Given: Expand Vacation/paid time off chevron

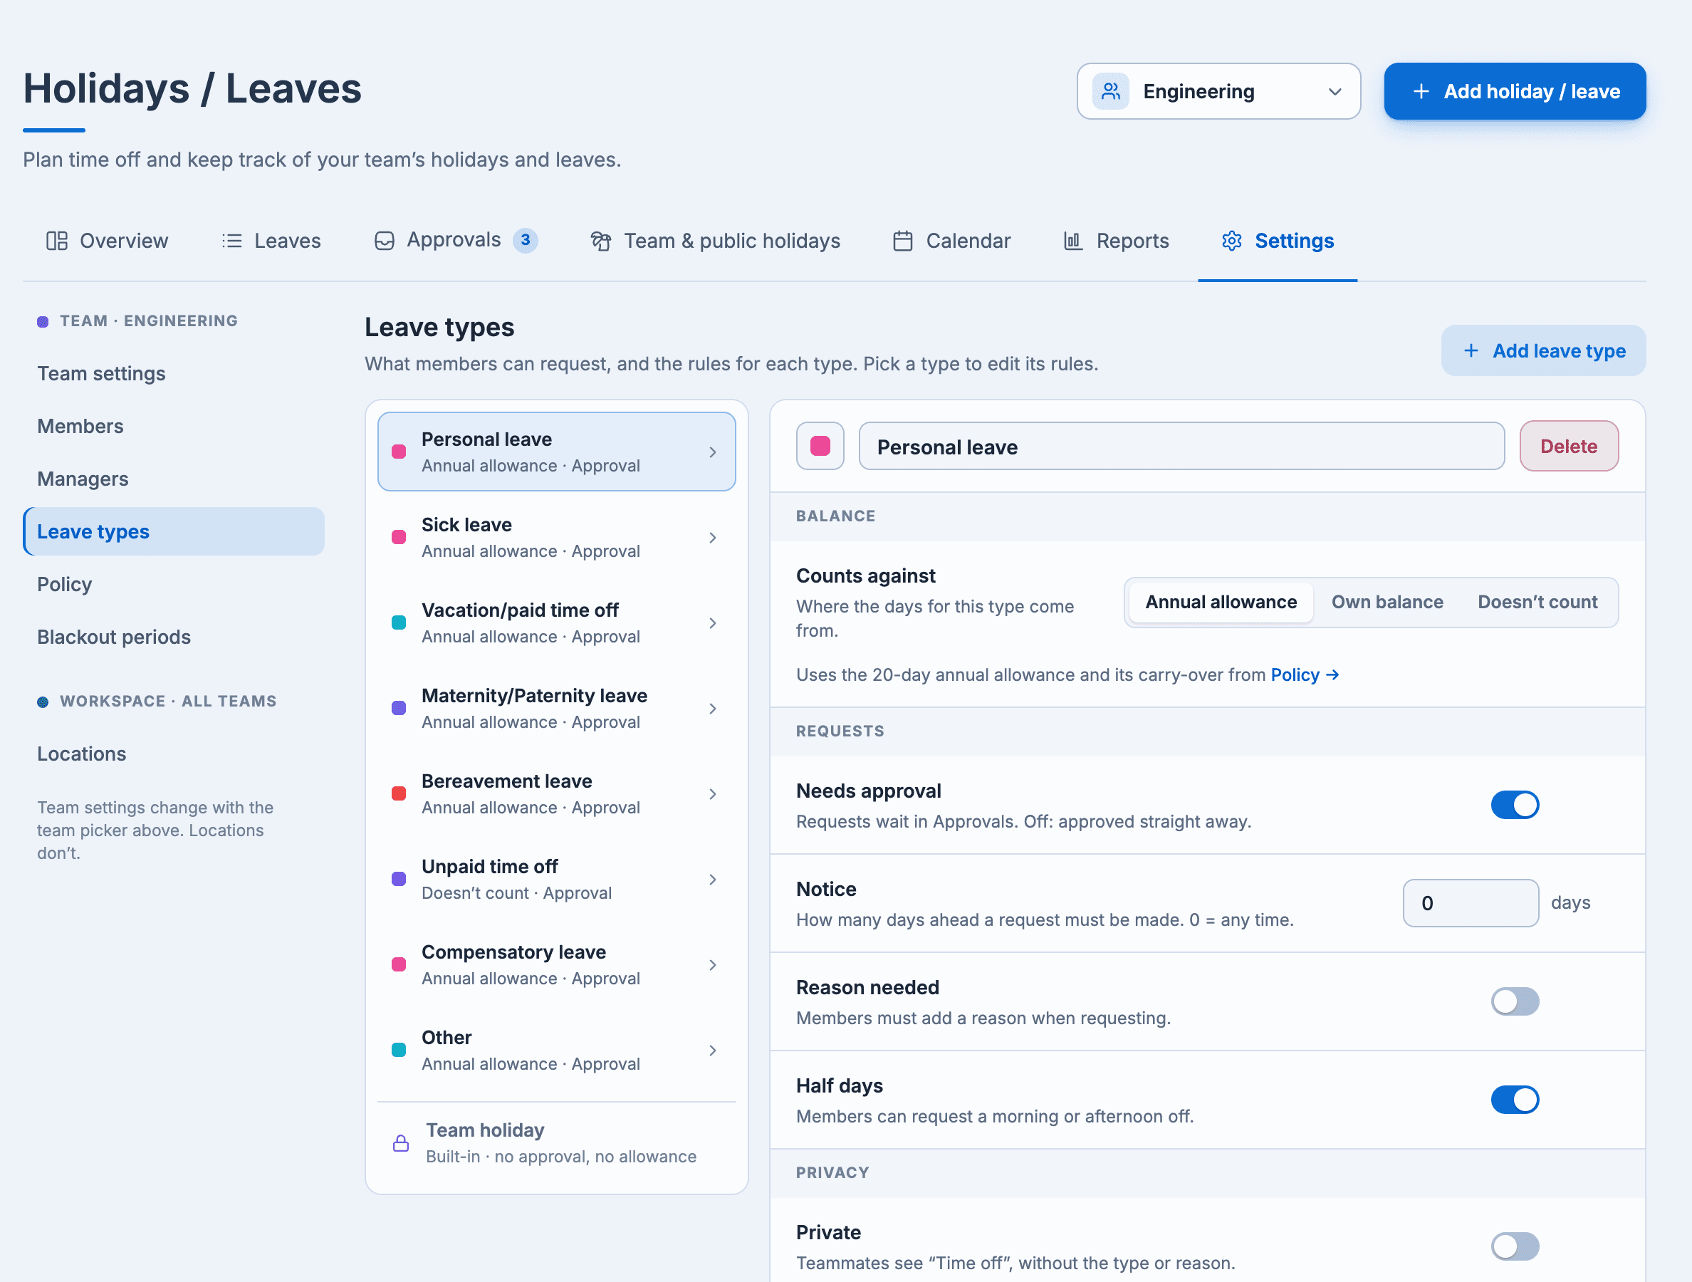Looking at the screenshot, I should pyautogui.click(x=712, y=623).
